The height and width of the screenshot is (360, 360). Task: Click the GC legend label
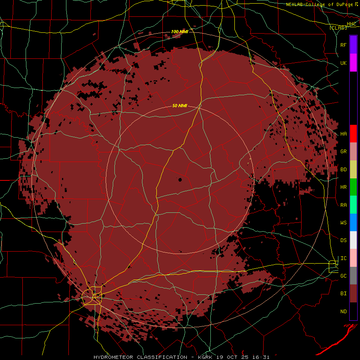tap(344, 276)
